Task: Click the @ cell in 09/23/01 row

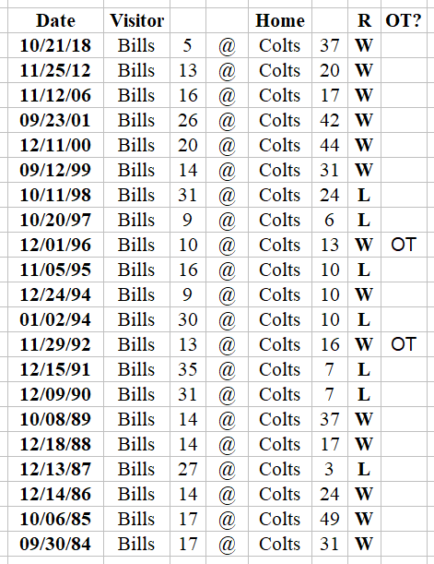Action: pyautogui.click(x=227, y=120)
